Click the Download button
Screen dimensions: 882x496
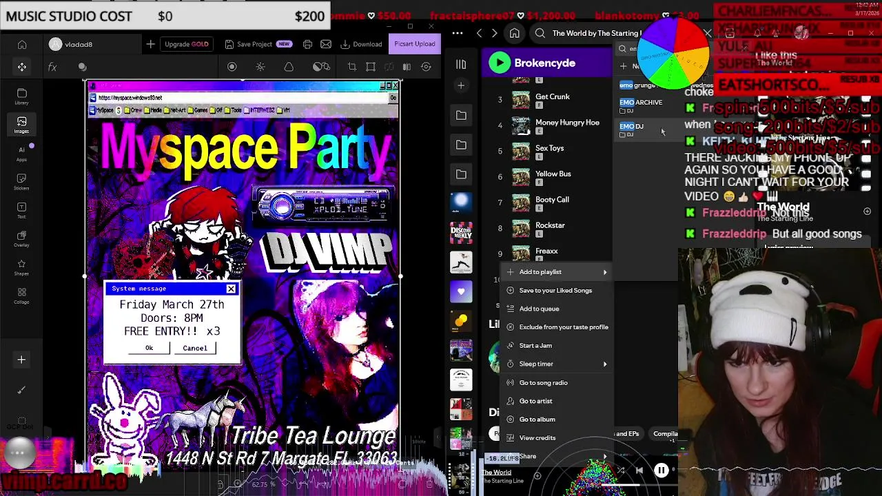(x=361, y=44)
